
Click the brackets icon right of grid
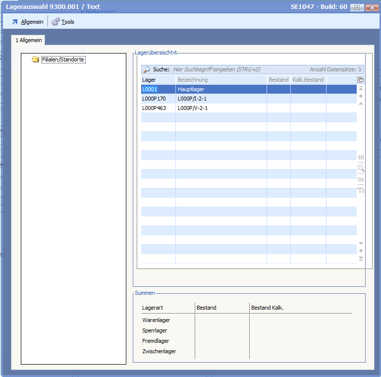coord(361,157)
